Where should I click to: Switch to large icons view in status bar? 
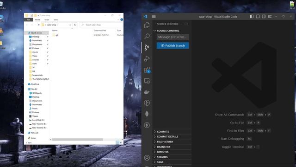121,142
